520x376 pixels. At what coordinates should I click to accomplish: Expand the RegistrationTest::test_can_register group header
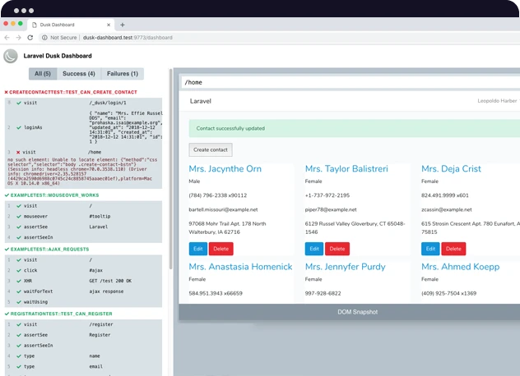[56, 314]
